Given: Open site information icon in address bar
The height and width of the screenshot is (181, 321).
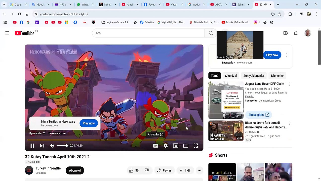Looking at the screenshot, I should [x=36, y=14].
